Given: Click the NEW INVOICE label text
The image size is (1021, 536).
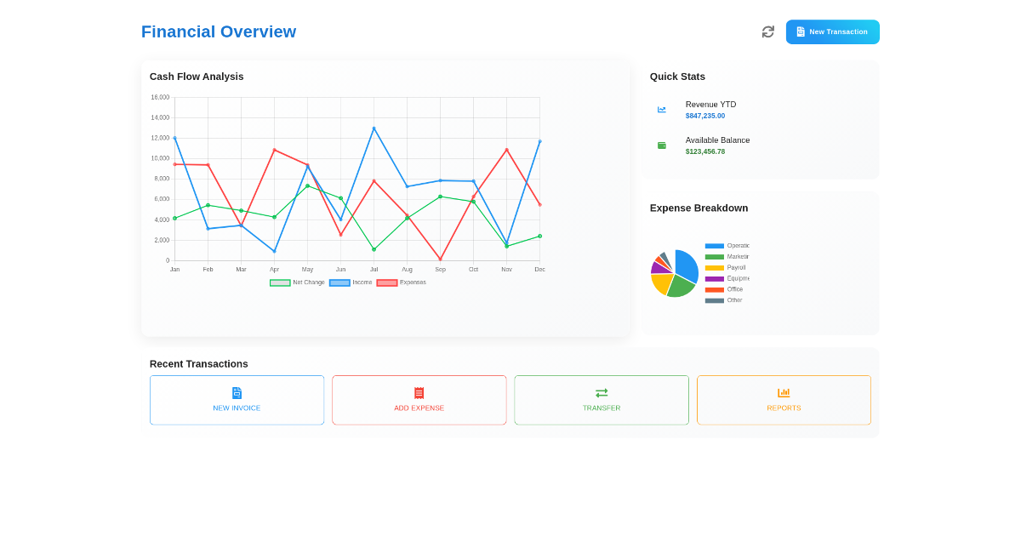Looking at the screenshot, I should [x=237, y=408].
